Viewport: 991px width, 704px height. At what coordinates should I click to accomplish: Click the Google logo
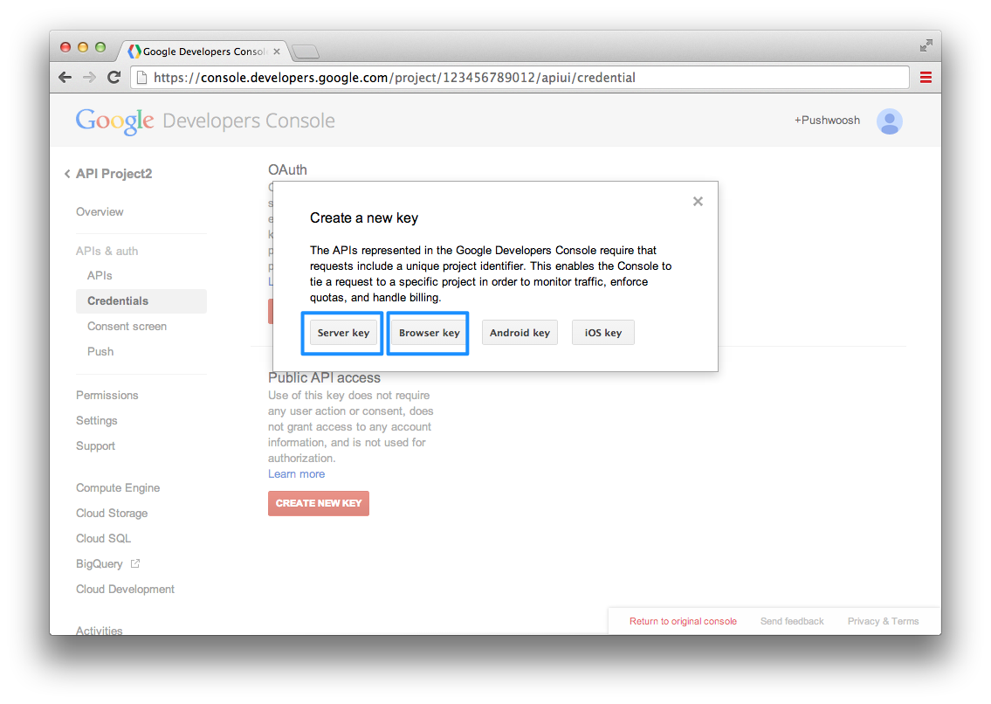(x=114, y=121)
